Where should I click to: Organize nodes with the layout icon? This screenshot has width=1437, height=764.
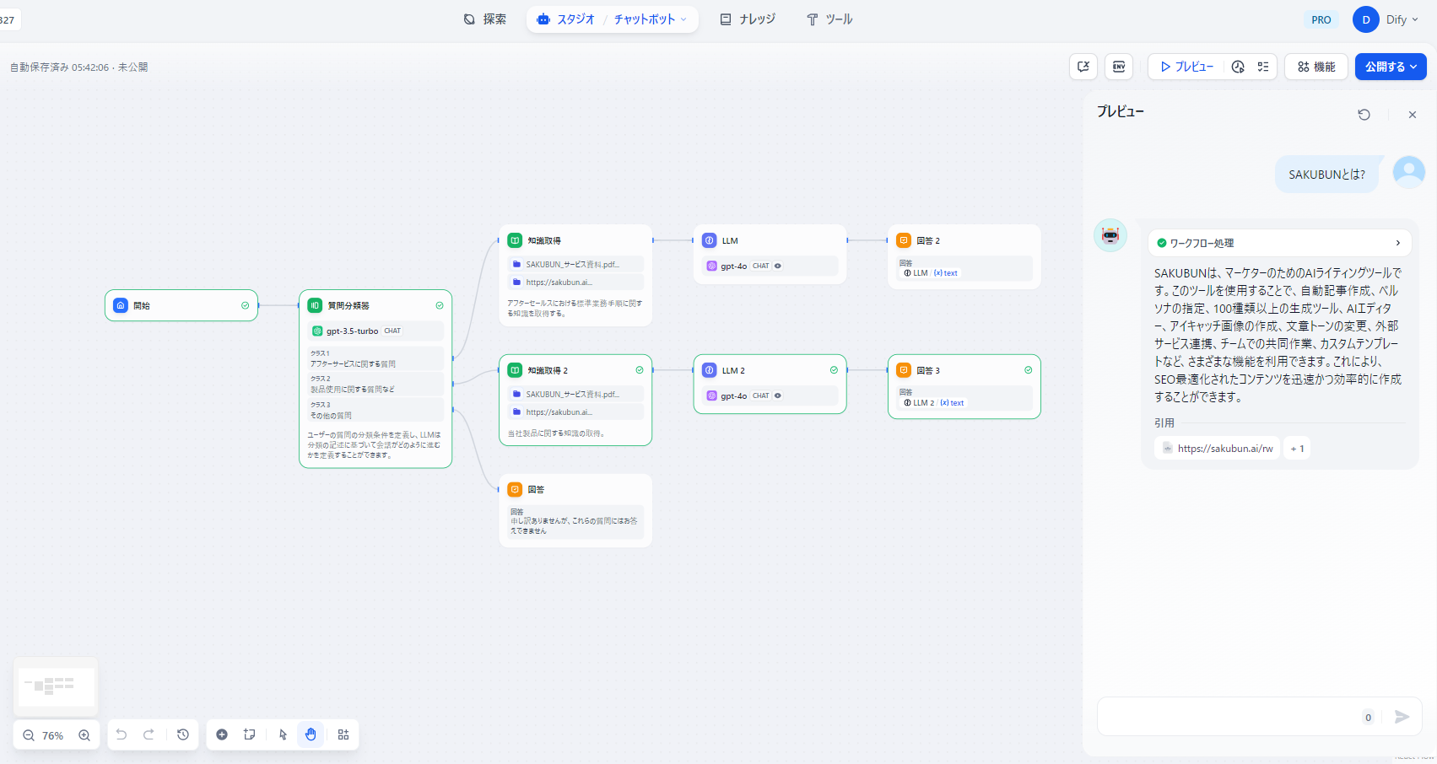point(343,734)
